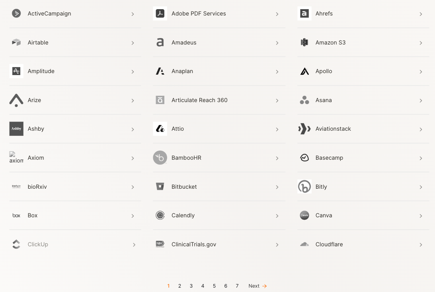Click the Axiom label text
This screenshot has width=435, height=292.
(36, 158)
